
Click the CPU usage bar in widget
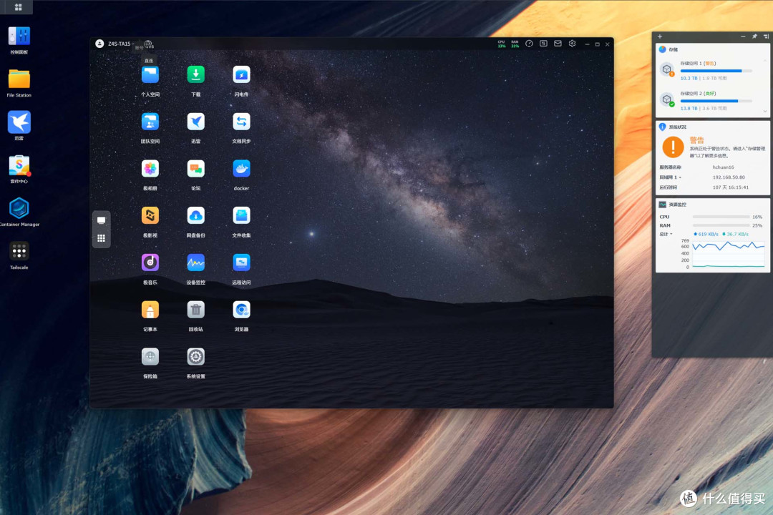[721, 217]
